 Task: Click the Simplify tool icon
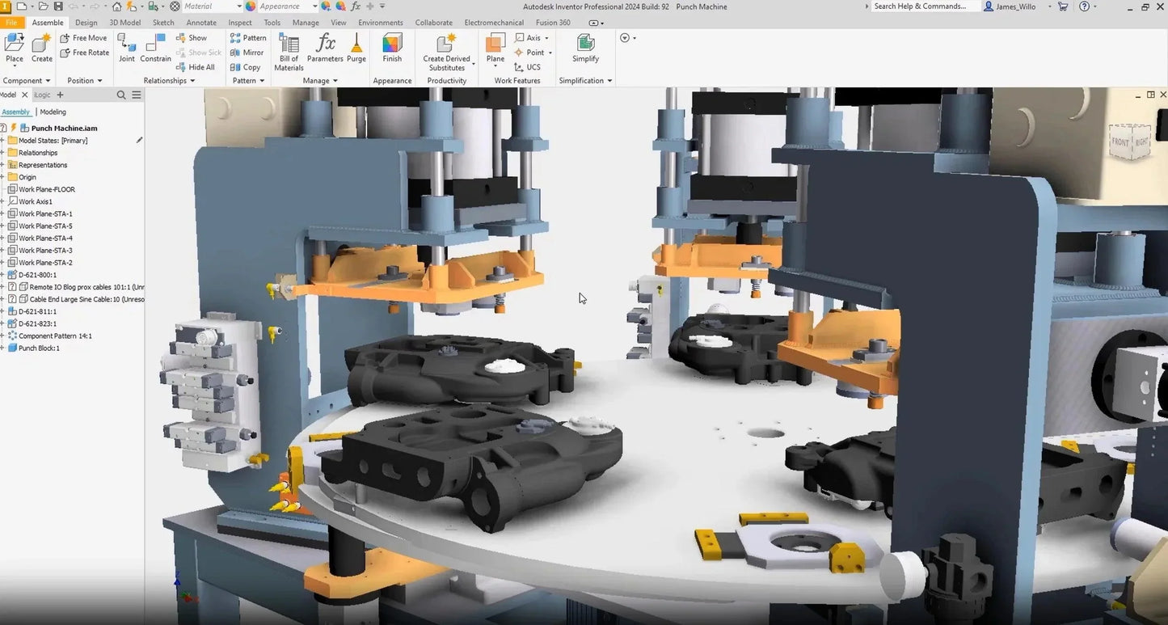(585, 44)
